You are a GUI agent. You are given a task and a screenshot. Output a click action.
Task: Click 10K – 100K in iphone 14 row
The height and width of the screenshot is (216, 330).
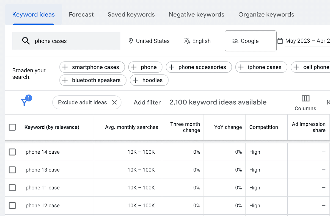(141, 152)
